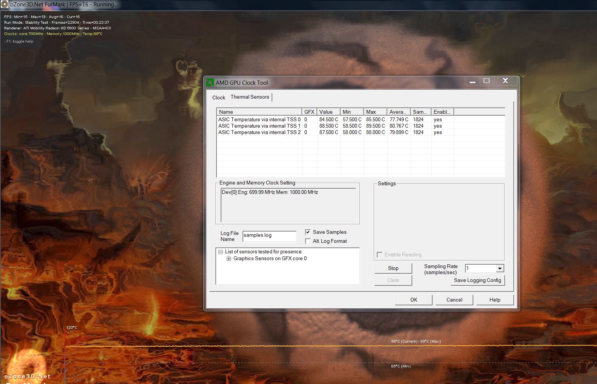Click the Cancel button
This screenshot has width=597, height=384.
click(454, 300)
